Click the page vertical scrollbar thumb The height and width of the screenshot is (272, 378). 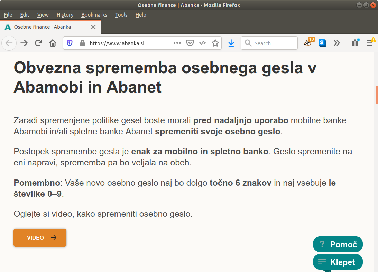[x=377, y=95]
